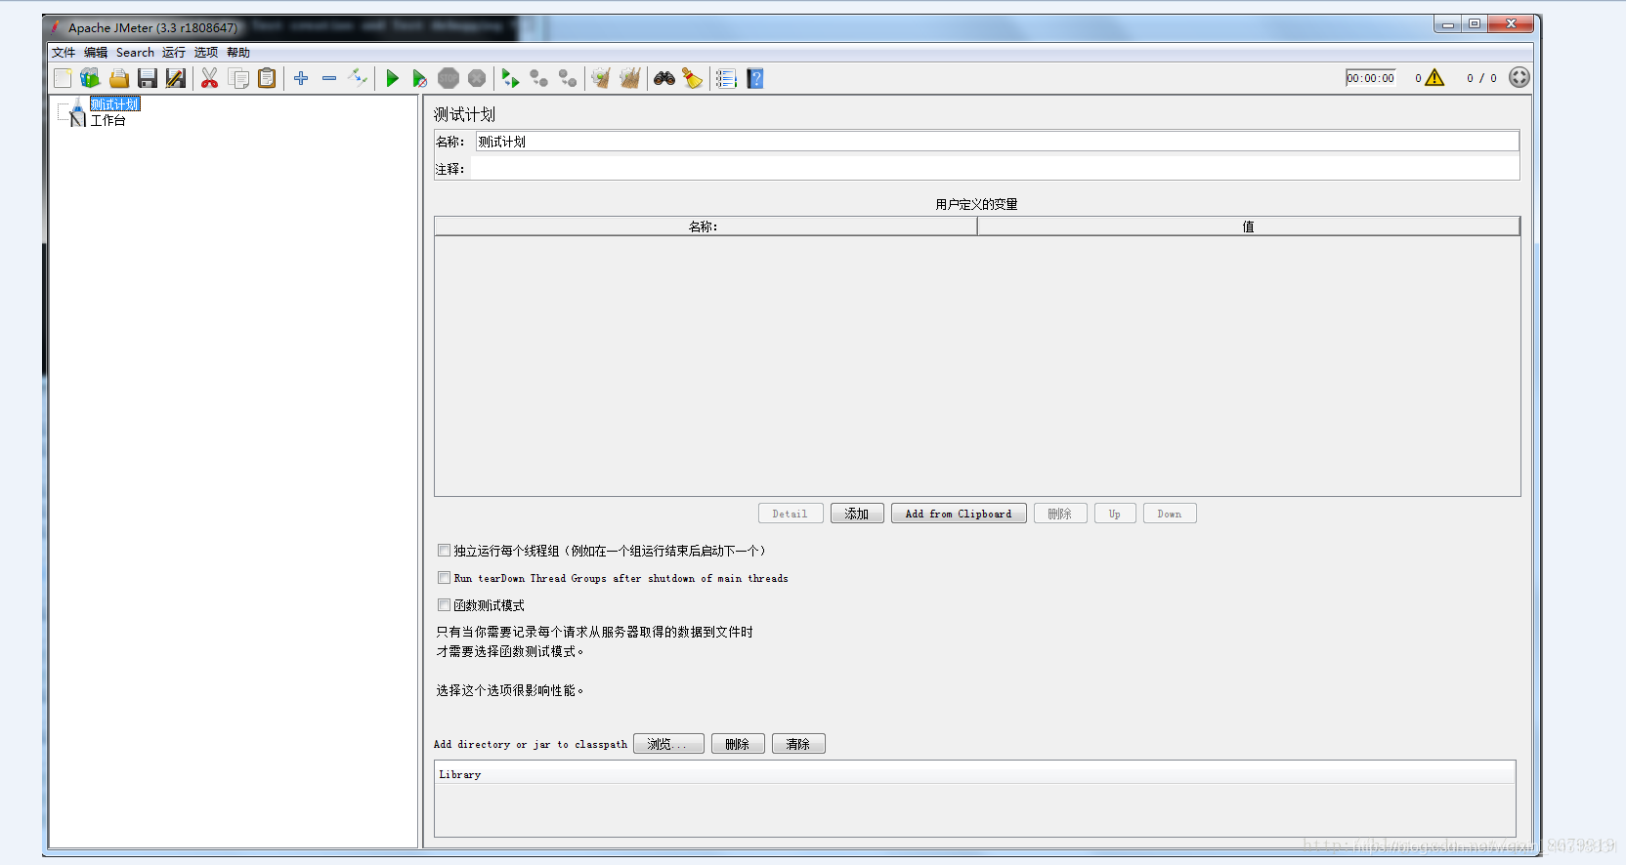The width and height of the screenshot is (1626, 865).
Task: Select 测试计划 node in tree
Action: click(115, 104)
